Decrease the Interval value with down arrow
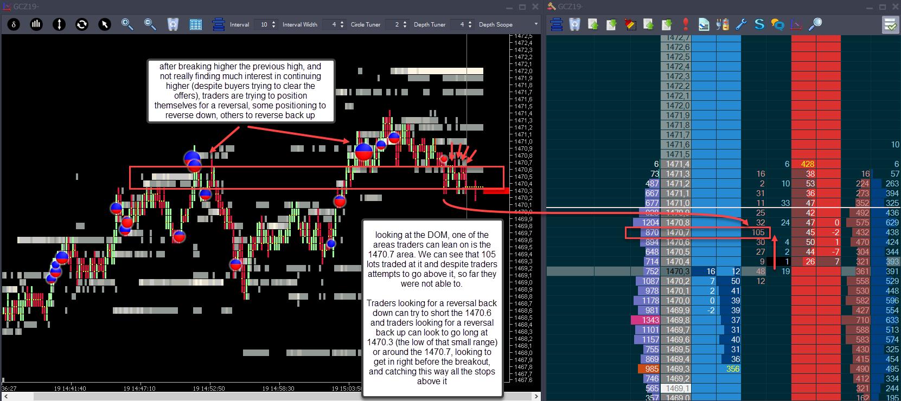 tap(273, 27)
